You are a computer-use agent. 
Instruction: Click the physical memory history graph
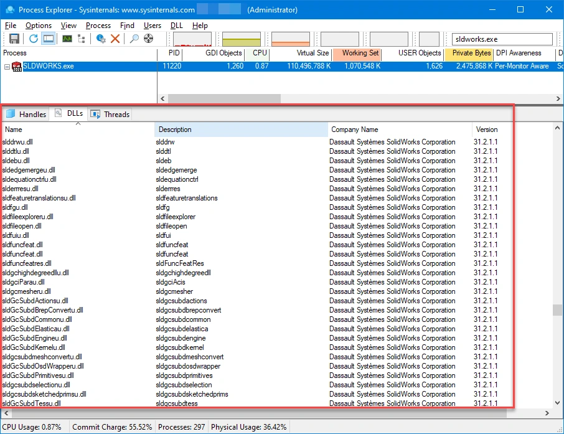(291, 39)
